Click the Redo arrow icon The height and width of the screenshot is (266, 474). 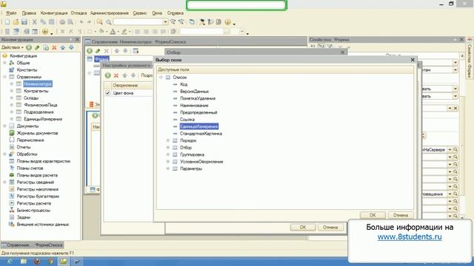click(89, 22)
